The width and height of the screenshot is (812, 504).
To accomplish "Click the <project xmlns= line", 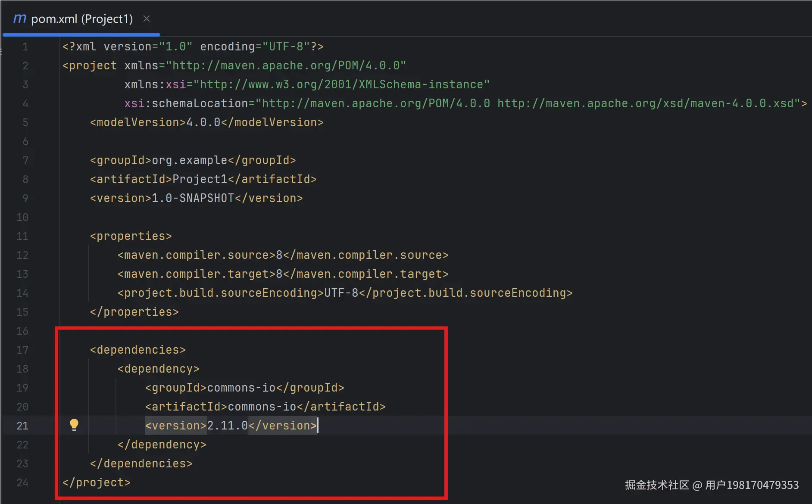I will pyautogui.click(x=234, y=65).
